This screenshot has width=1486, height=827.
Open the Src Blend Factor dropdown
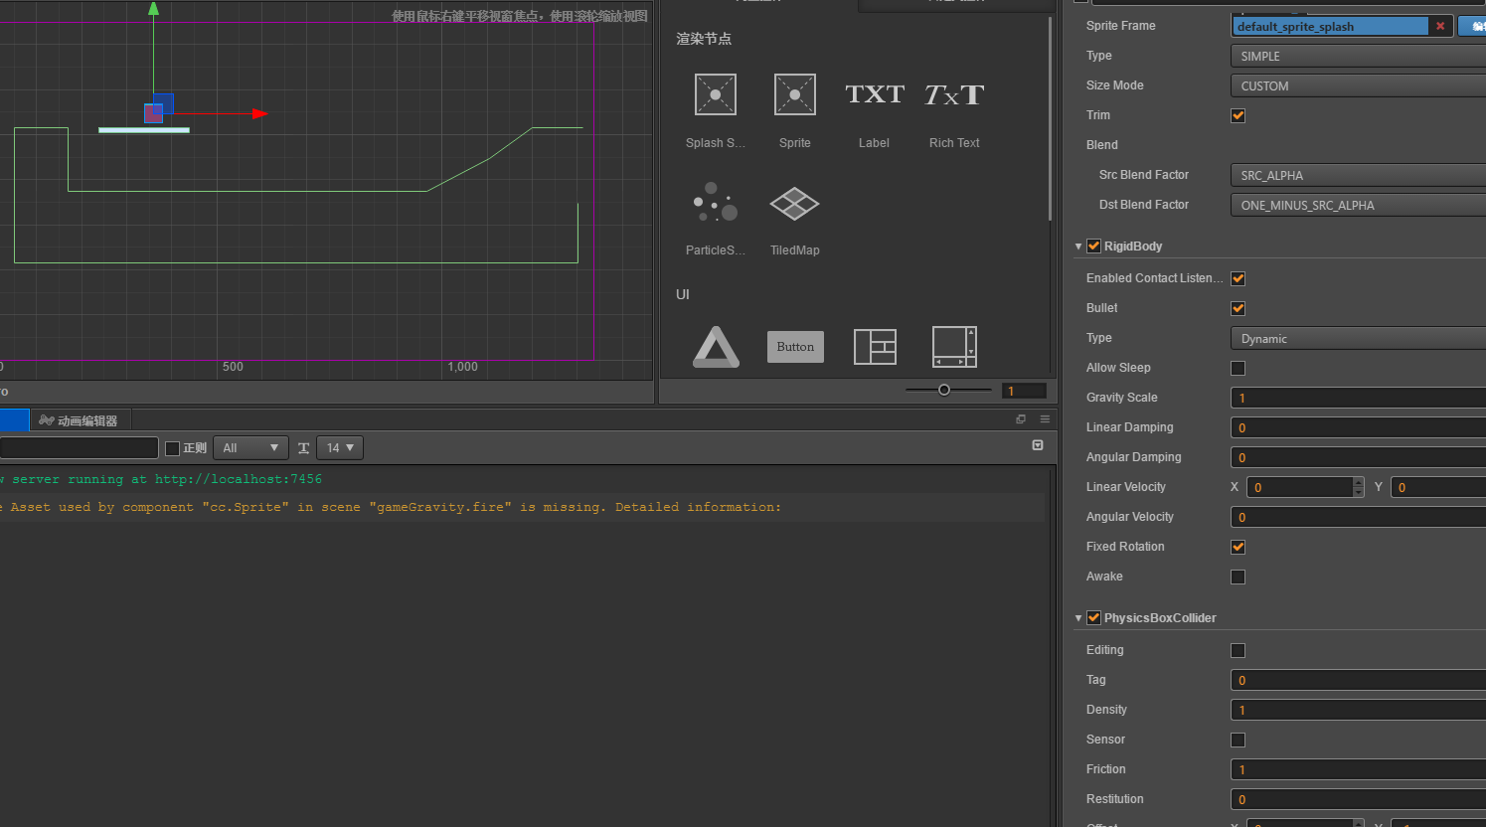tap(1358, 175)
